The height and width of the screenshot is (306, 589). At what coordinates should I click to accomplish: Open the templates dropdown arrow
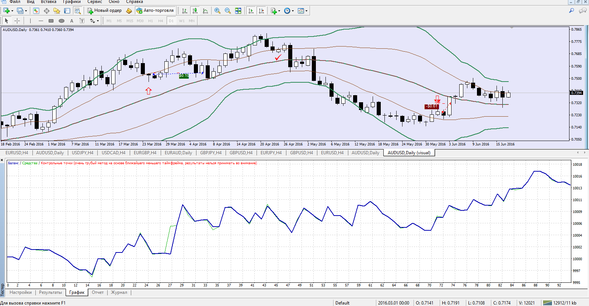tap(307, 11)
